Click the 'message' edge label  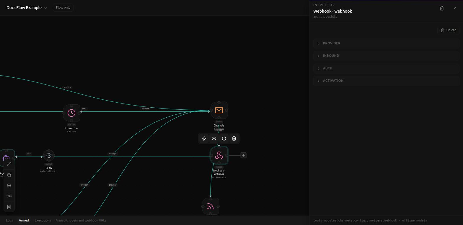(x=113, y=154)
